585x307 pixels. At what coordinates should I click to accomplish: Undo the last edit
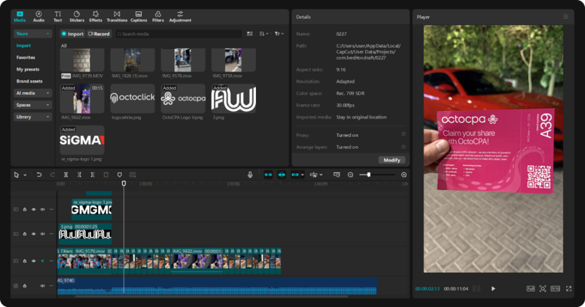[39, 175]
